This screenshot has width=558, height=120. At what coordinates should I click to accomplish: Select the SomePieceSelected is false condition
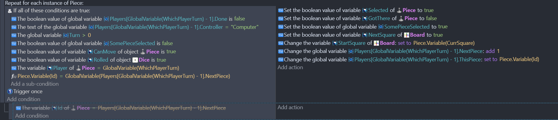click(x=92, y=43)
